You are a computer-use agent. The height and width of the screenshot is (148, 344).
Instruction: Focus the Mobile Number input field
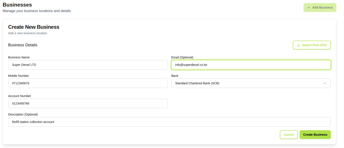click(88, 83)
